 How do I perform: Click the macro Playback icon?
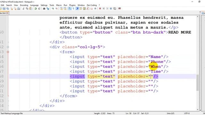(x=107, y=9)
